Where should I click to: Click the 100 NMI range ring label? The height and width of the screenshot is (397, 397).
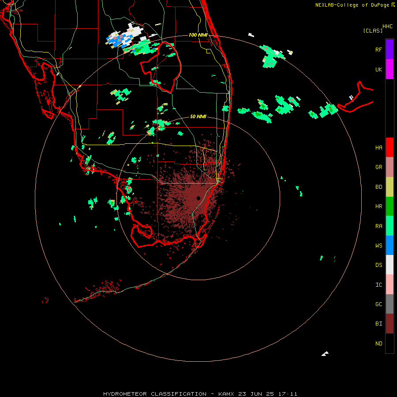[198, 35]
